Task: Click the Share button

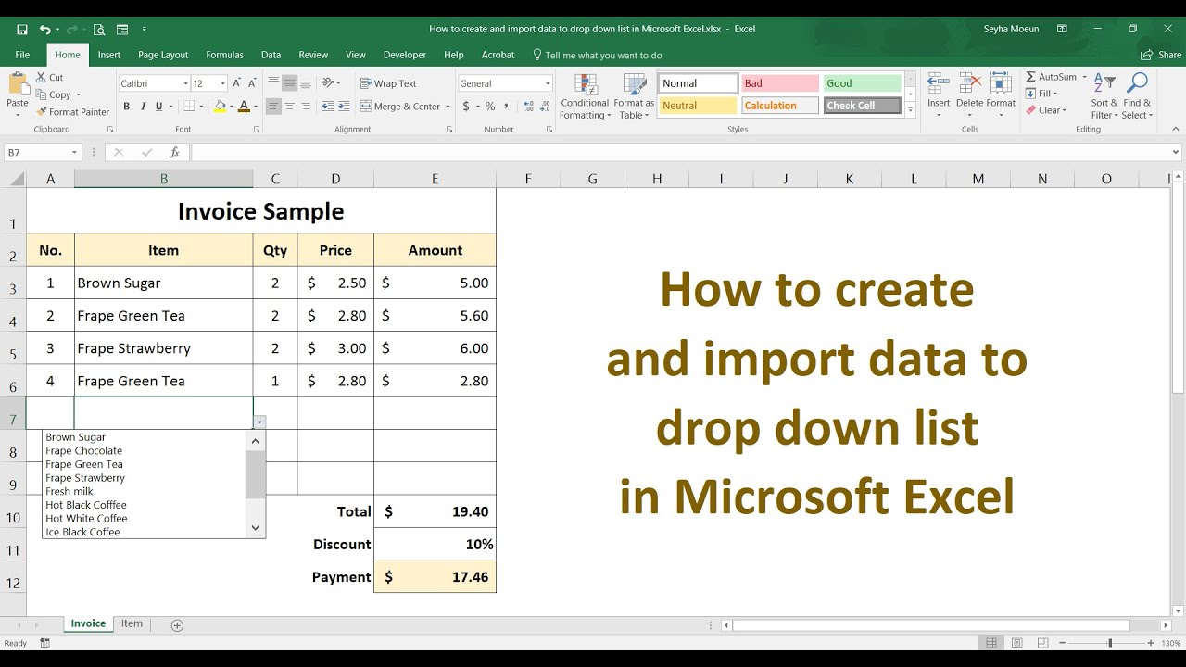Action: pyautogui.click(x=1161, y=55)
